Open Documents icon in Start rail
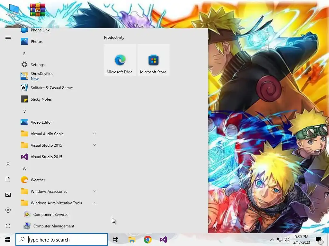The width and height of the screenshot is (329, 246). point(8,179)
